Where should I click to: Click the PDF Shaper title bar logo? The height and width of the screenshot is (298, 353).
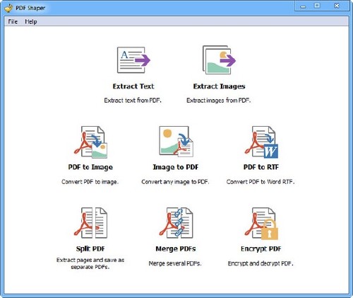coord(8,8)
